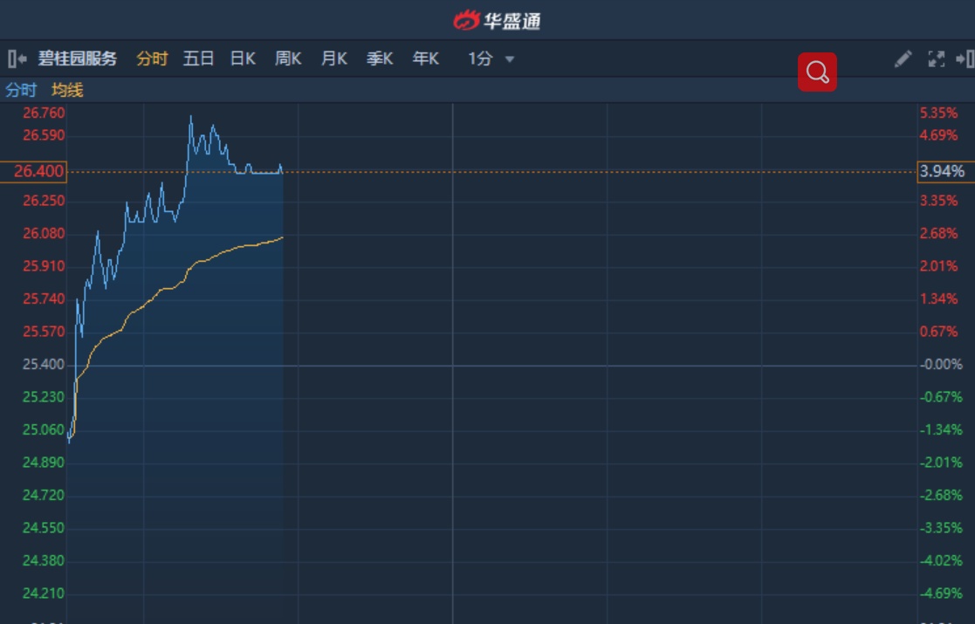The height and width of the screenshot is (624, 975).
Task: Click the 碧桂园服务 stock name
Action: point(77,58)
